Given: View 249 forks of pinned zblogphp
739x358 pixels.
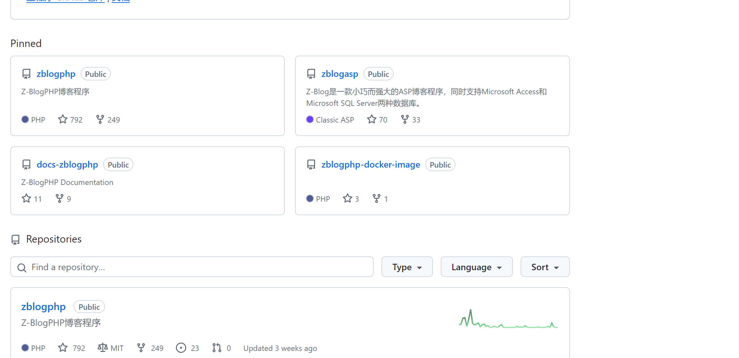Looking at the screenshot, I should pos(108,120).
